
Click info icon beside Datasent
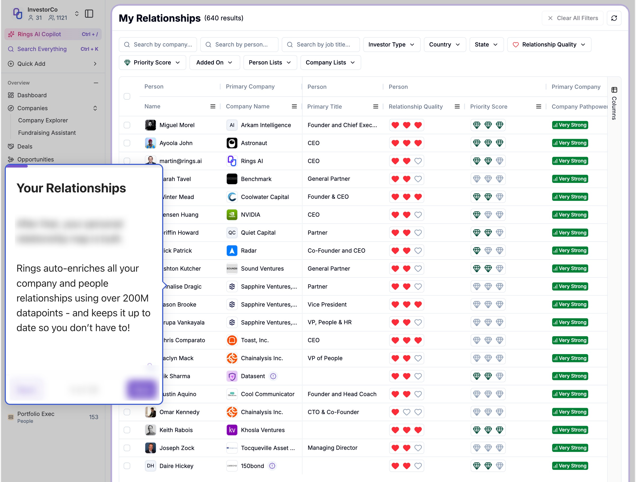click(273, 376)
